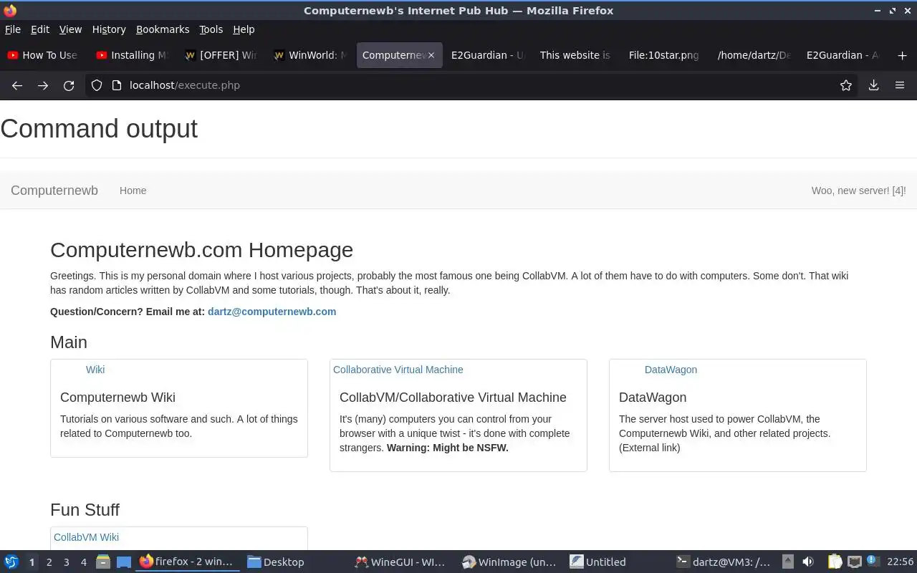This screenshot has width=917, height=573.
Task: Open the Wiki link in first card
Action: point(95,370)
